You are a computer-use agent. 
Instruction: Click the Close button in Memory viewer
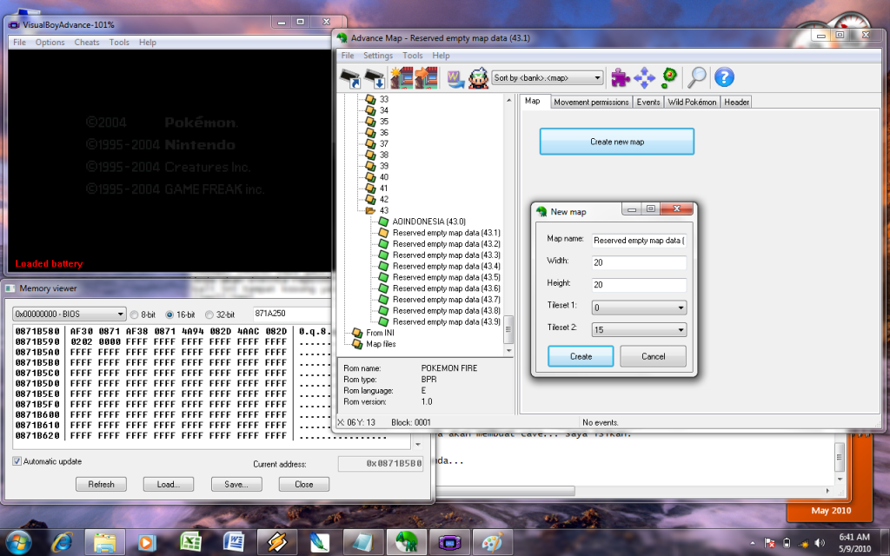(303, 484)
